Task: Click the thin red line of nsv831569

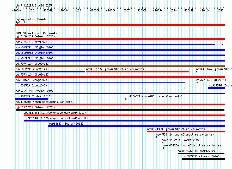Action: (100, 88)
